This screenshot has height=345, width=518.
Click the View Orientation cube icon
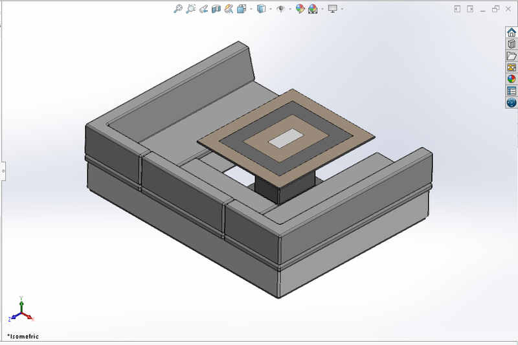tap(242, 9)
